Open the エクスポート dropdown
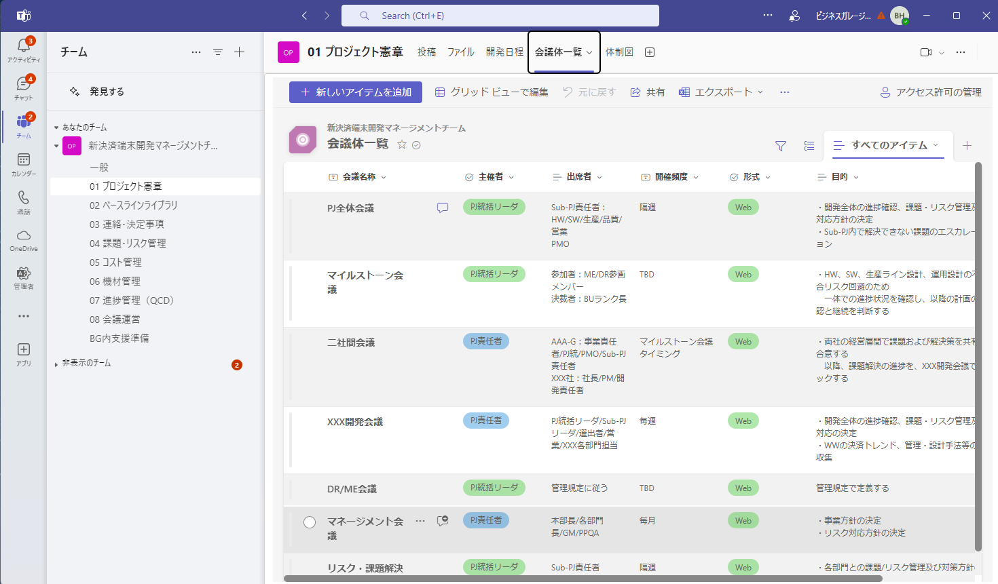998x584 pixels. pyautogui.click(x=721, y=92)
